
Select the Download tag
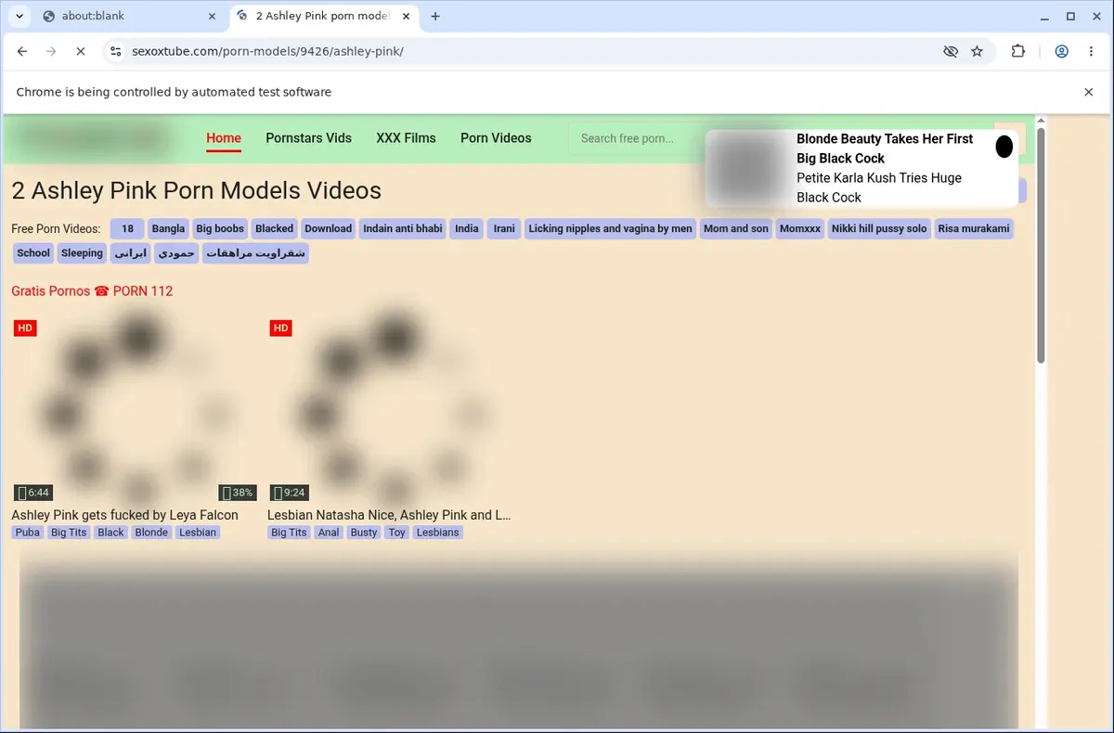coord(328,228)
